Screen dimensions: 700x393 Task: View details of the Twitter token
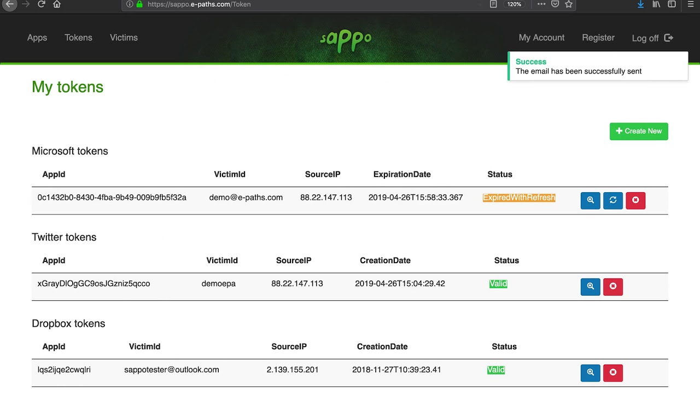pyautogui.click(x=590, y=287)
